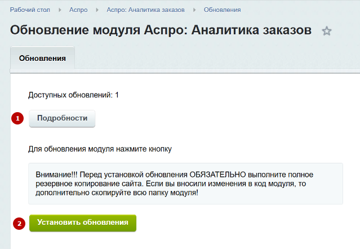The width and height of the screenshot is (360, 249).
Task: Install updates with green Установить обновления button
Action: (x=83, y=223)
